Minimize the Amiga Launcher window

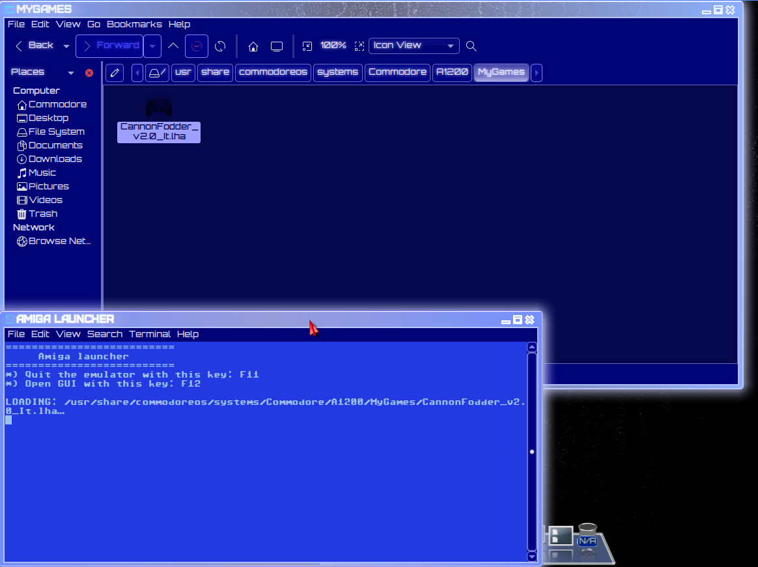505,321
